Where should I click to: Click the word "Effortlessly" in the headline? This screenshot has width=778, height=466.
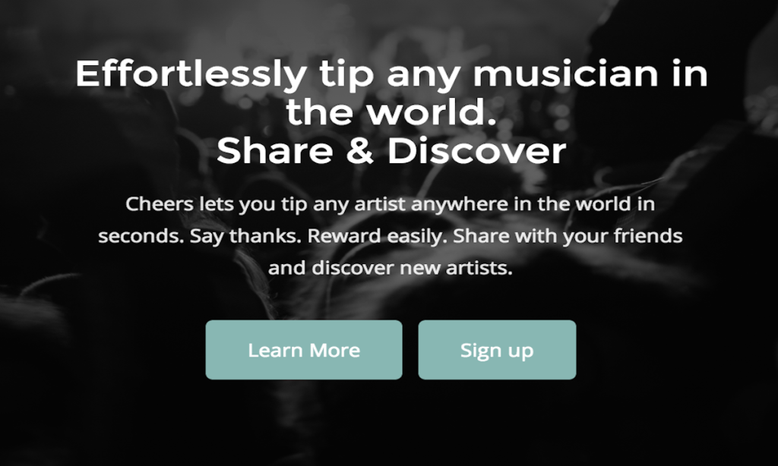point(191,75)
